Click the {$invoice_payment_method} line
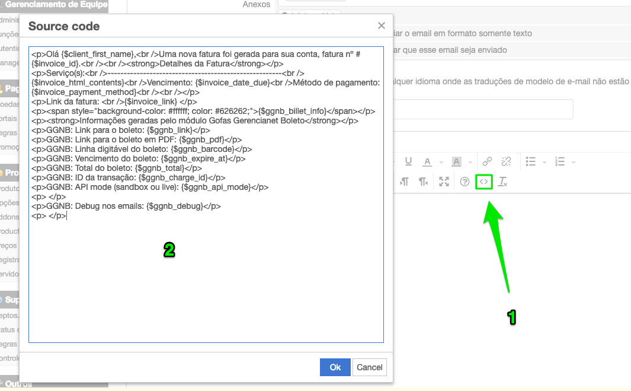This screenshot has width=631, height=391. pos(116,93)
